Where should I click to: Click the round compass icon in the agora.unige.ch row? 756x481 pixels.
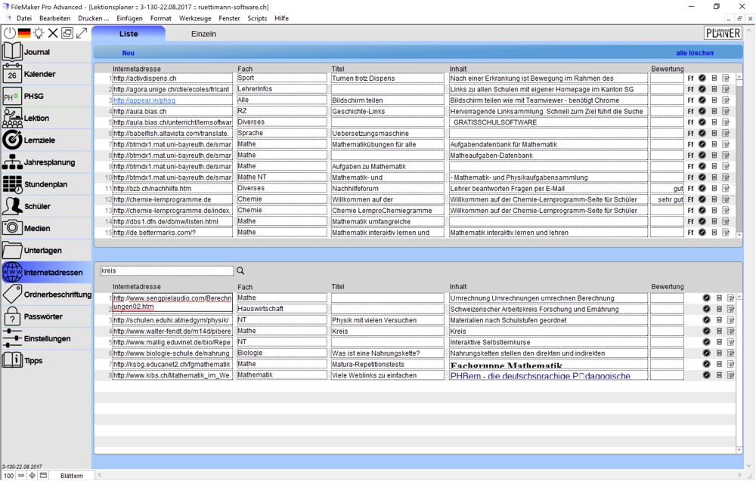[x=702, y=89]
